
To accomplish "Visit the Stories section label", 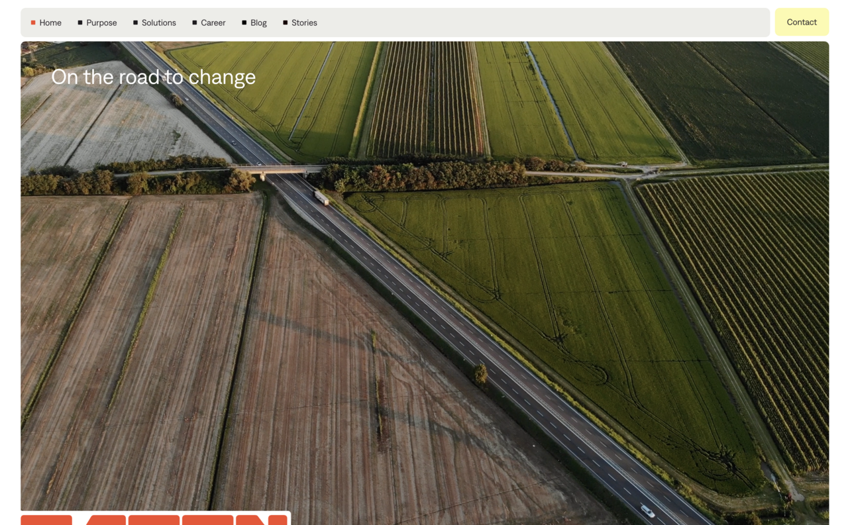I will pyautogui.click(x=304, y=23).
